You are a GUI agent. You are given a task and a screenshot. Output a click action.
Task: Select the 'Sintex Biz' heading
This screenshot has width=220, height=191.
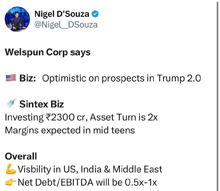click(42, 104)
